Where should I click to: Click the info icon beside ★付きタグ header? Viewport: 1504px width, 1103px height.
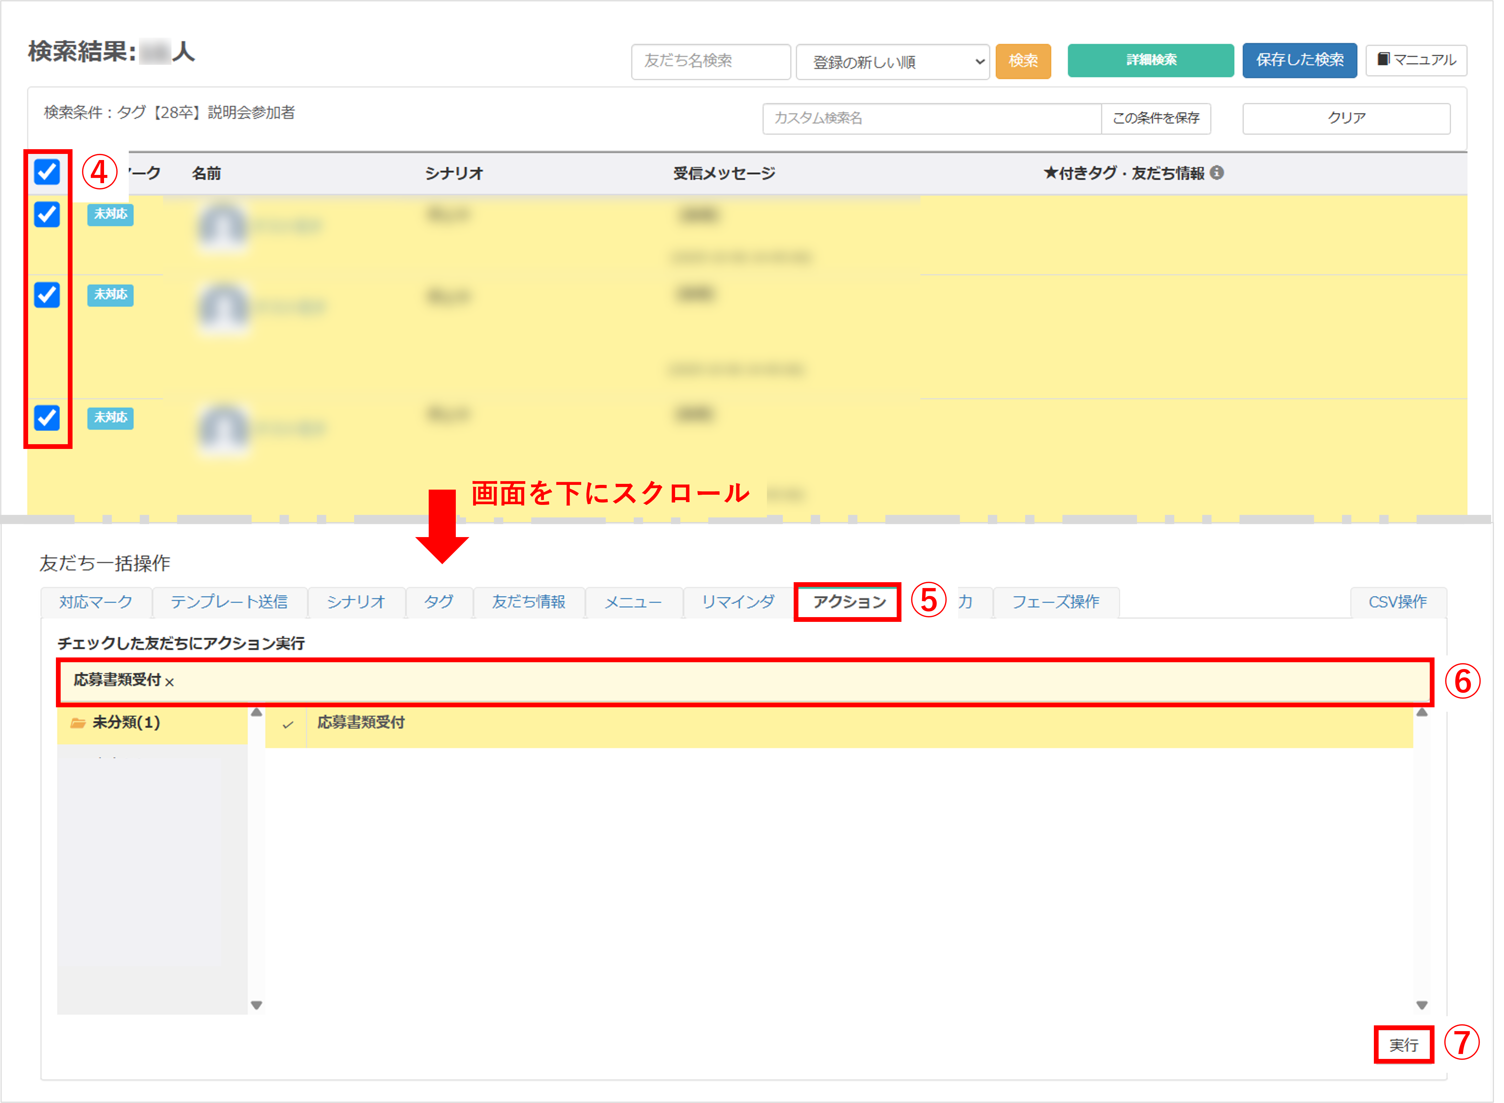point(1217,173)
